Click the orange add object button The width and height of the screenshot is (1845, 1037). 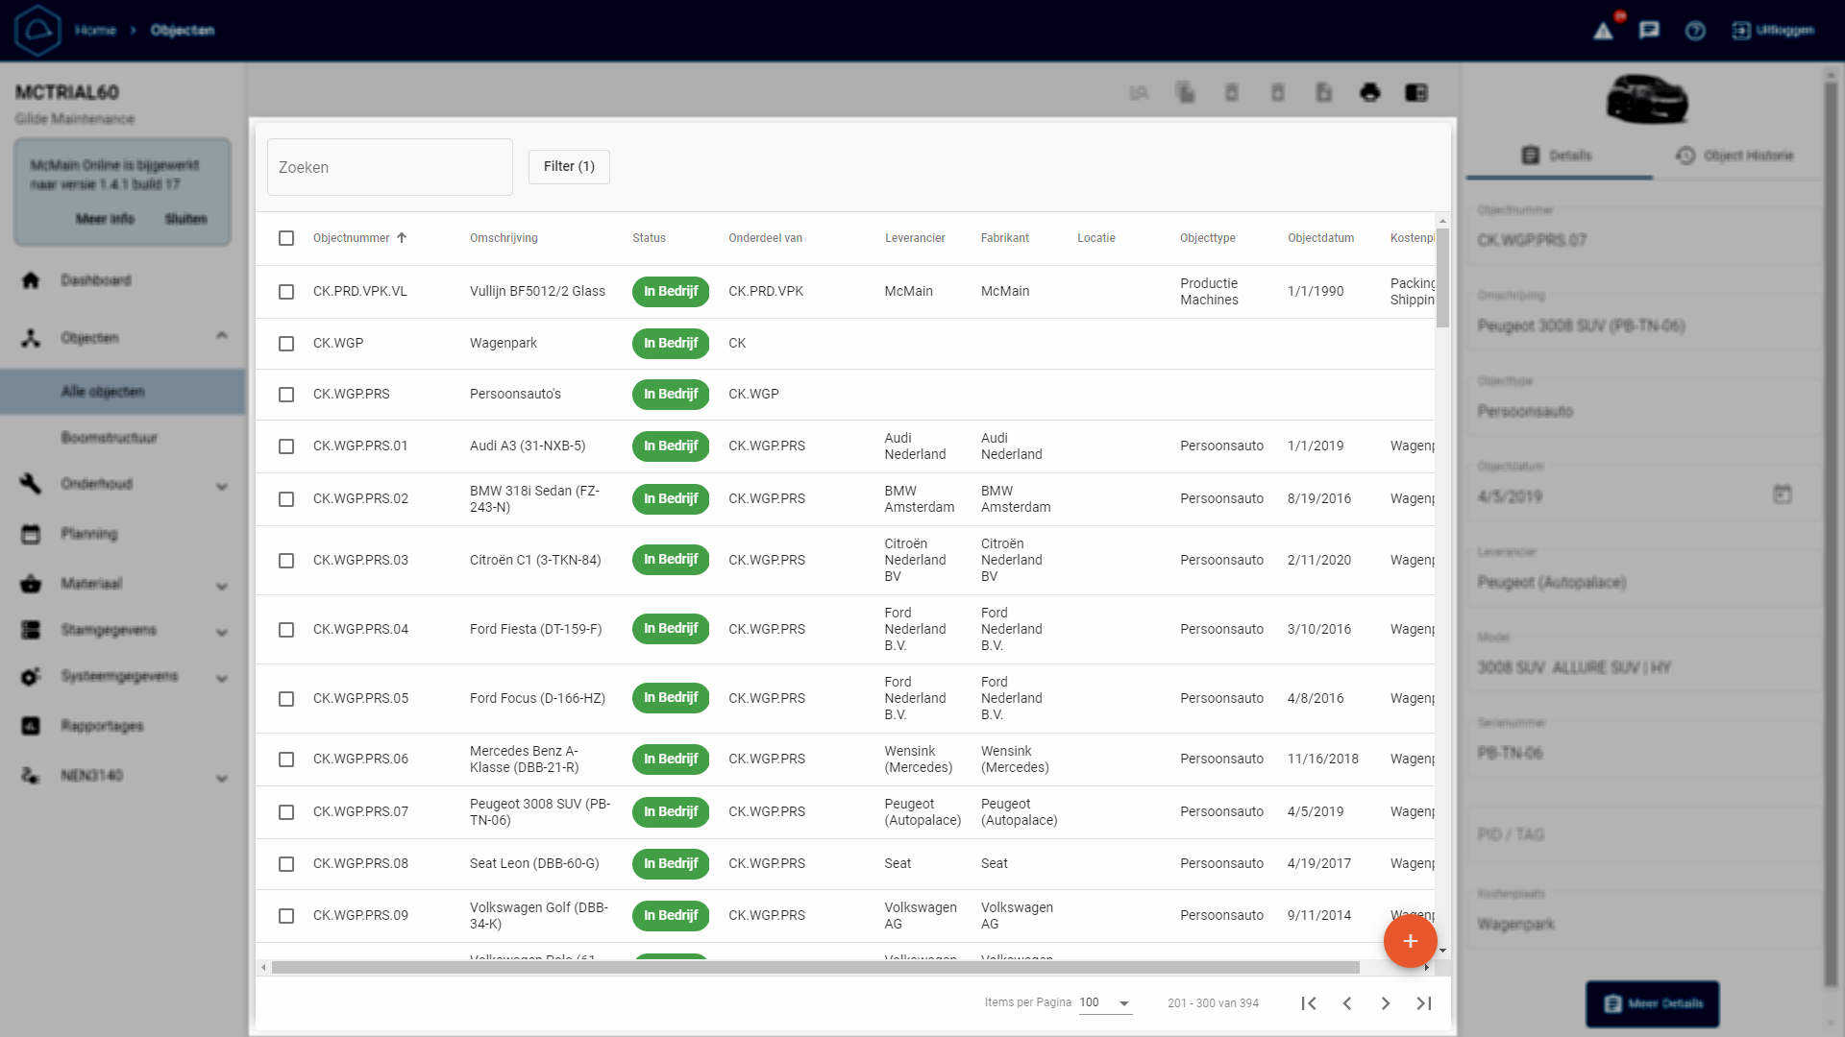[x=1410, y=941]
